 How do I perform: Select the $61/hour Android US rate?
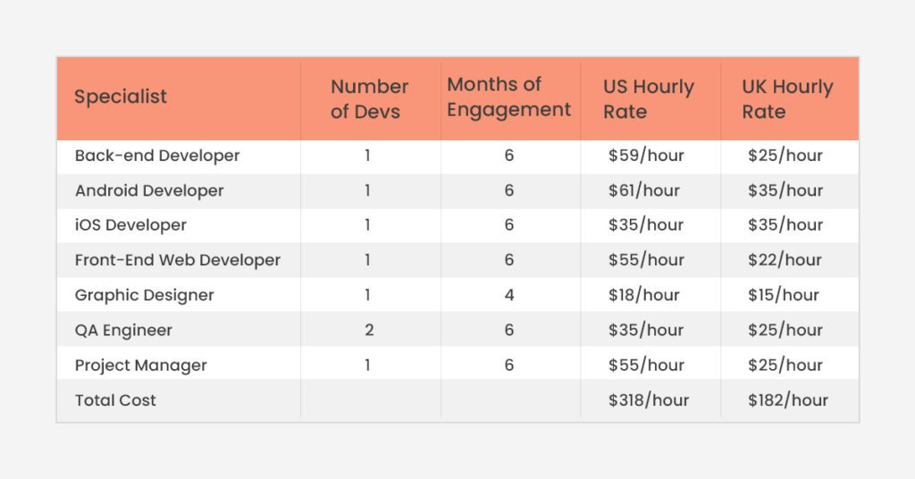click(643, 190)
